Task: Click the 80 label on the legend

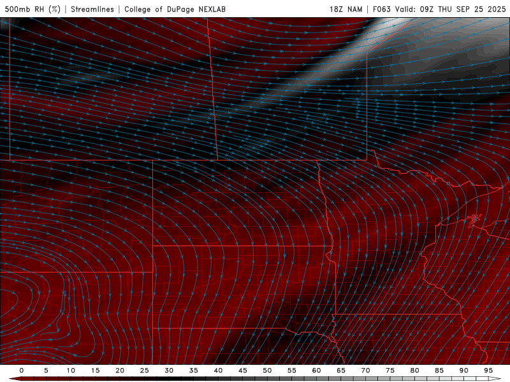Action: (414, 371)
